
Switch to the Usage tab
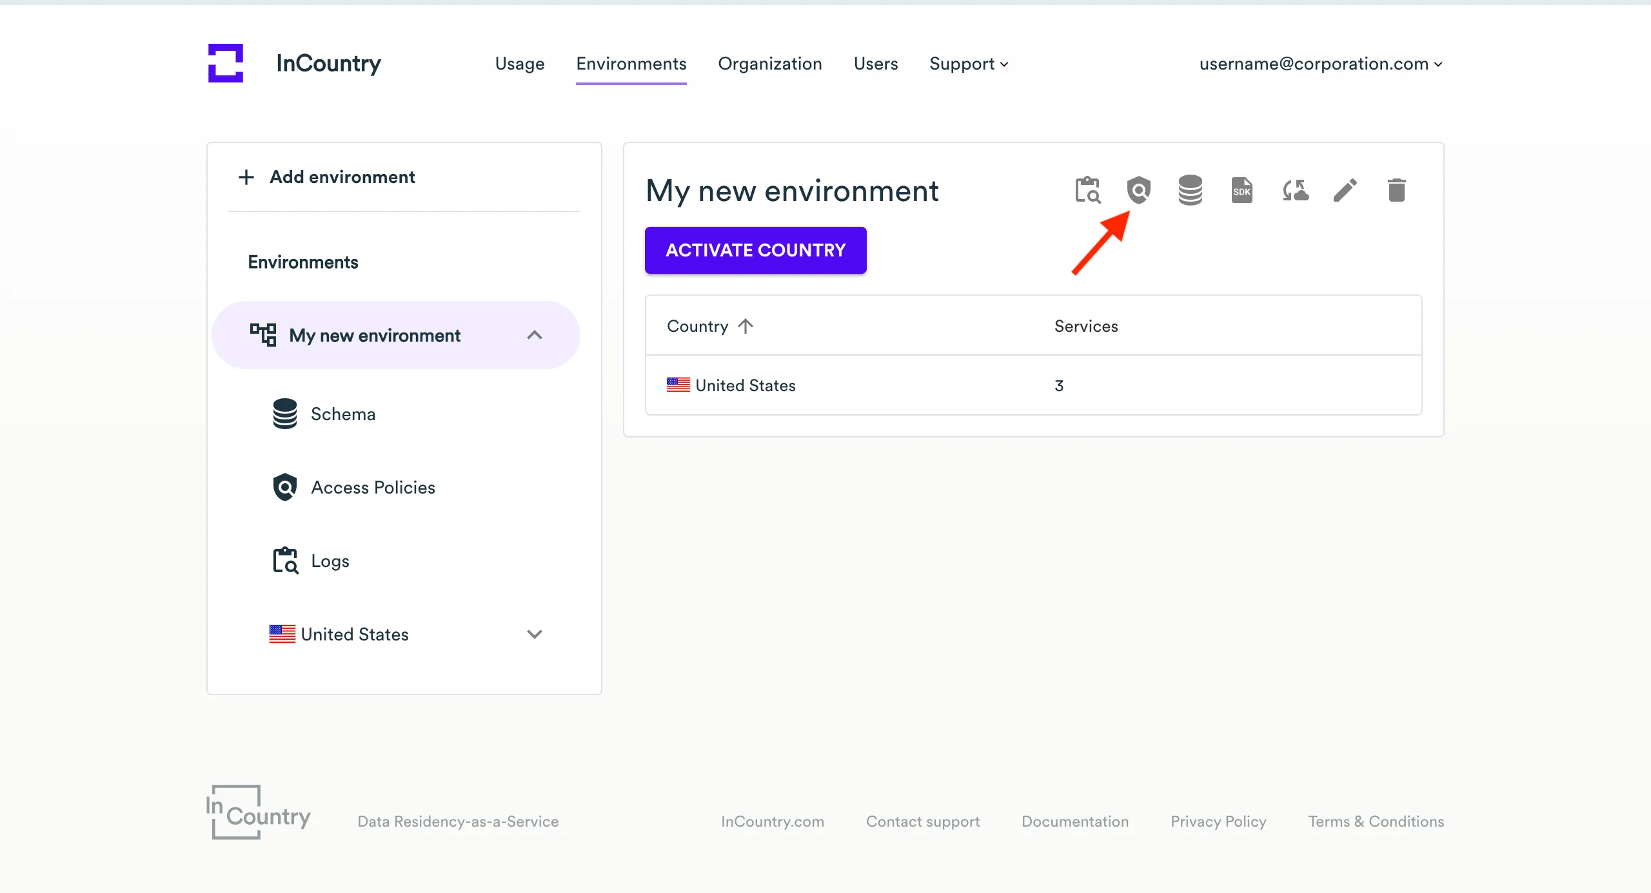[520, 64]
